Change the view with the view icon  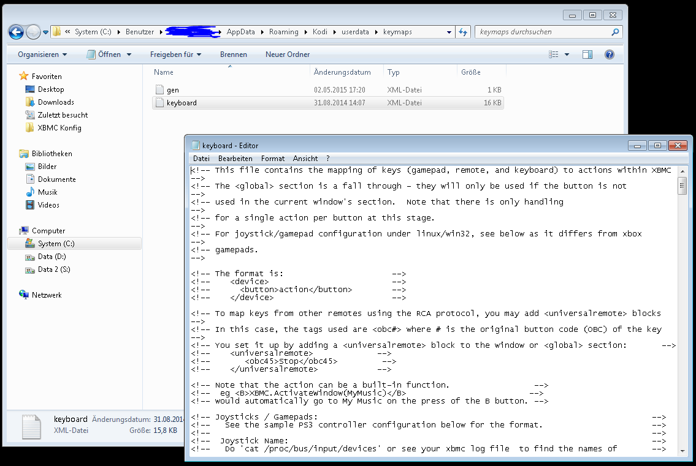point(554,54)
